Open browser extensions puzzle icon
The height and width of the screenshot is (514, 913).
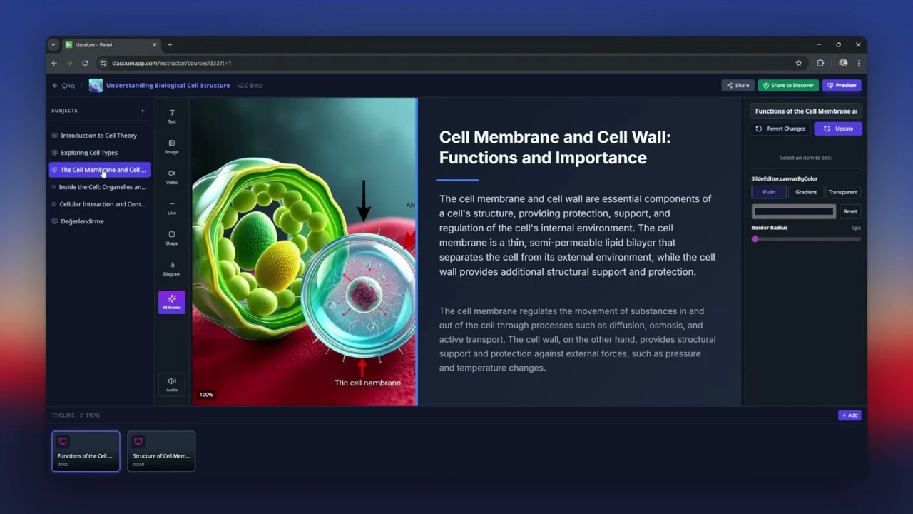pos(820,63)
